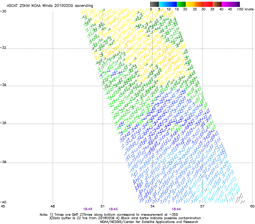Screen dimensions: 255x224
Task: Click the longitude label 45
Action: point(3,206)
